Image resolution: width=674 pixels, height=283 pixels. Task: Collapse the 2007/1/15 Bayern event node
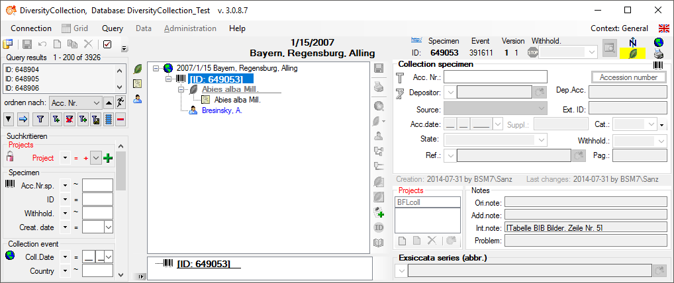point(156,68)
